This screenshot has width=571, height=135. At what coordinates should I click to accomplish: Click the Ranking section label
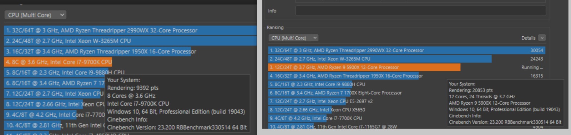click(275, 27)
